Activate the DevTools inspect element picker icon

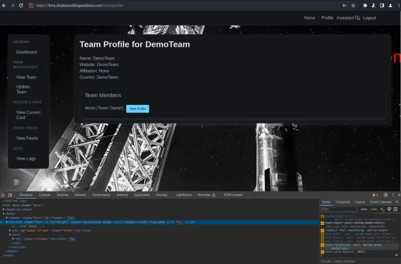pyautogui.click(x=4, y=195)
